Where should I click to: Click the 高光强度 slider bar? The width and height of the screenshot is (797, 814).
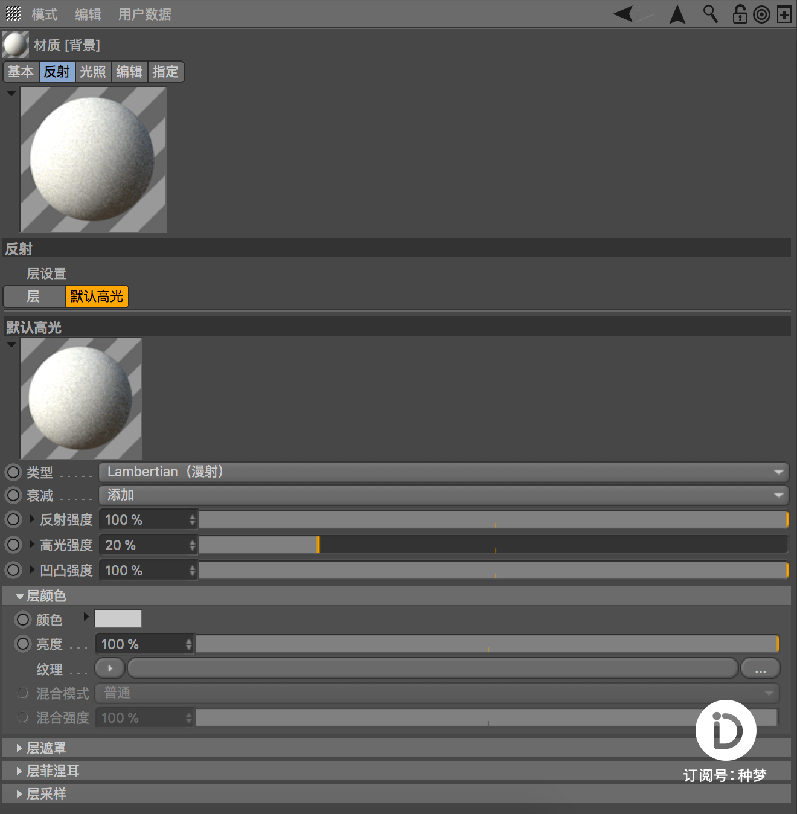point(494,545)
